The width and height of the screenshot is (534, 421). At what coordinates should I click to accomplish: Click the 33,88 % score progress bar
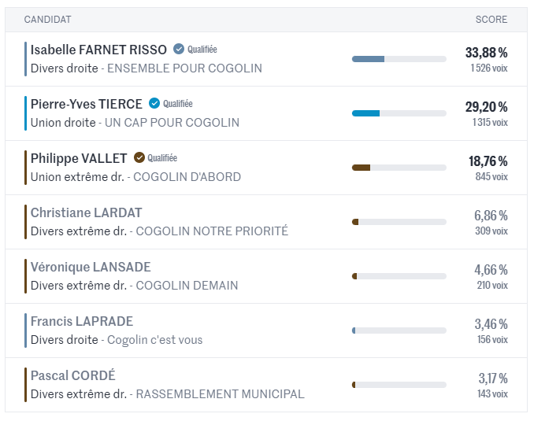pyautogui.click(x=399, y=59)
